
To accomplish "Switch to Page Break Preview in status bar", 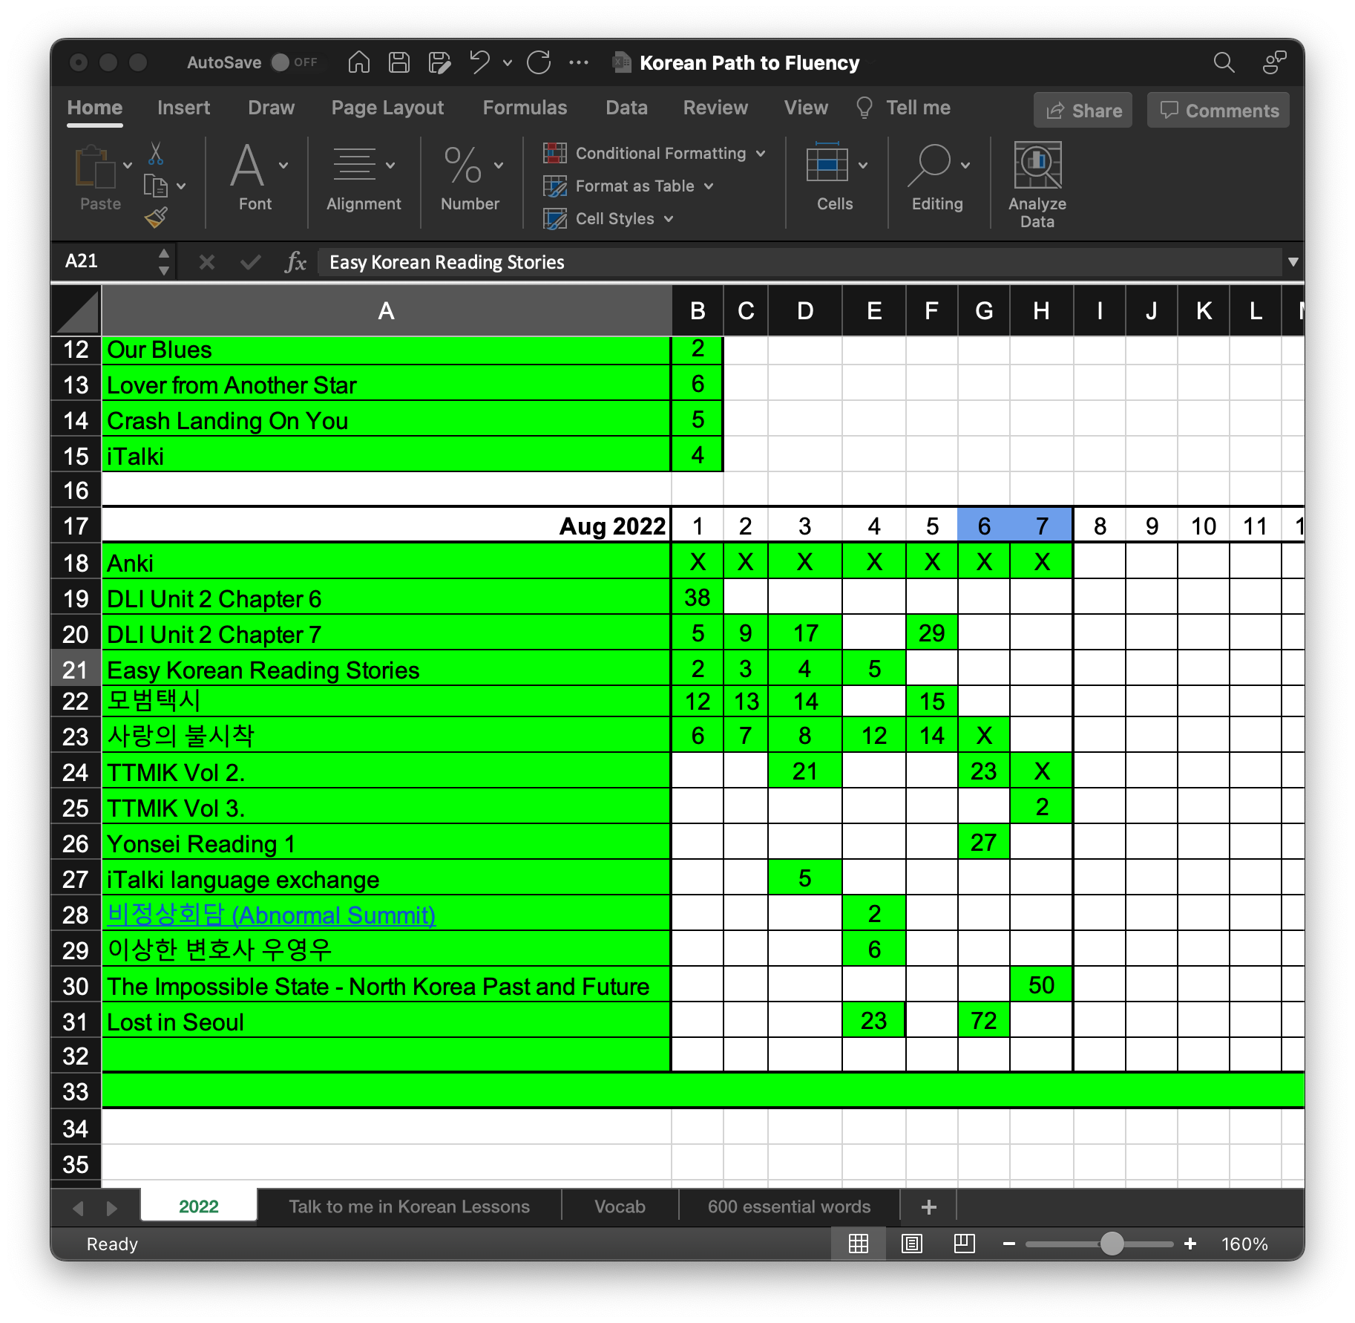I will 965,1244.
